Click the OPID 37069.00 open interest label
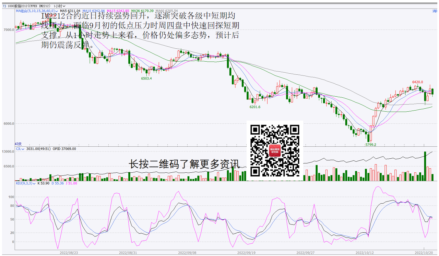This screenshot has width=439, height=256. pos(64,149)
